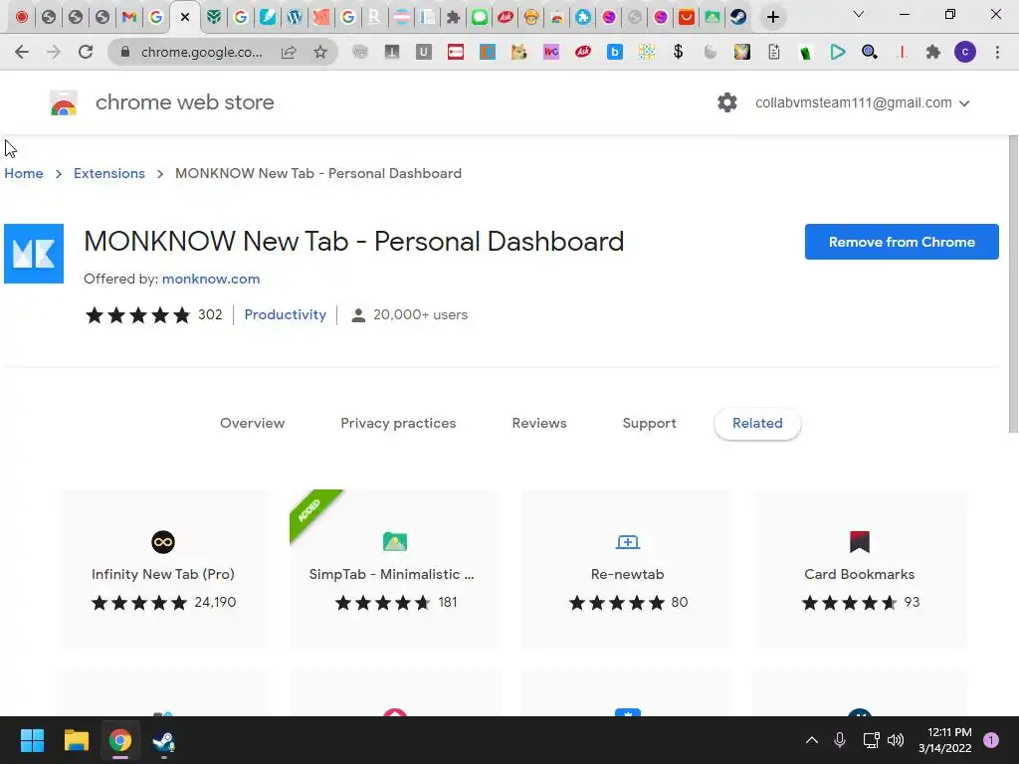Click the Doge extension icon
Image resolution: width=1019 pixels, height=764 pixels.
(518, 52)
